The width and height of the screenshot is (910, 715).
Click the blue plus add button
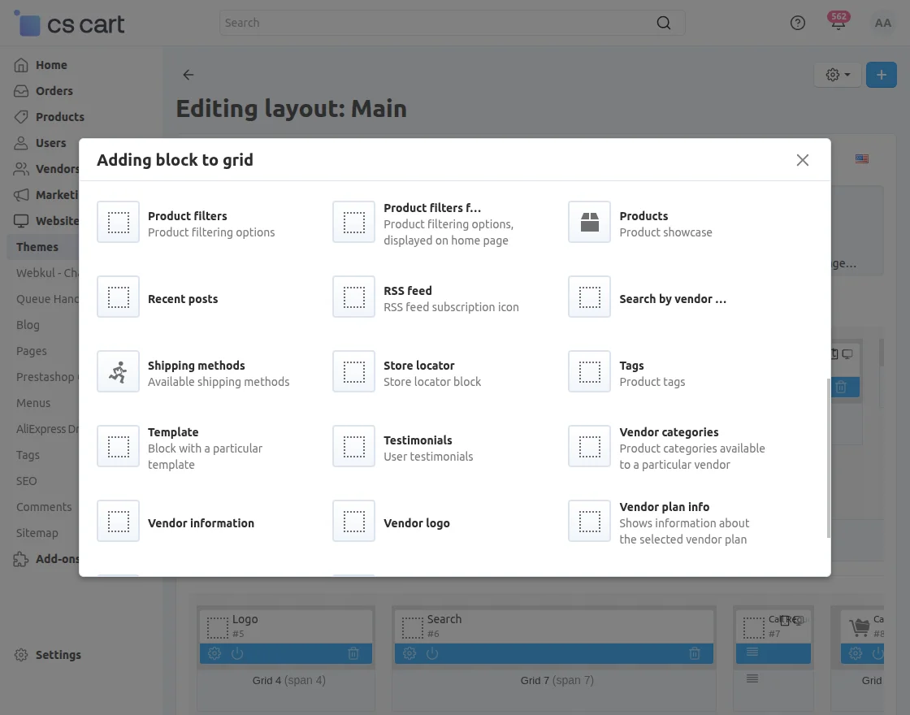(881, 75)
